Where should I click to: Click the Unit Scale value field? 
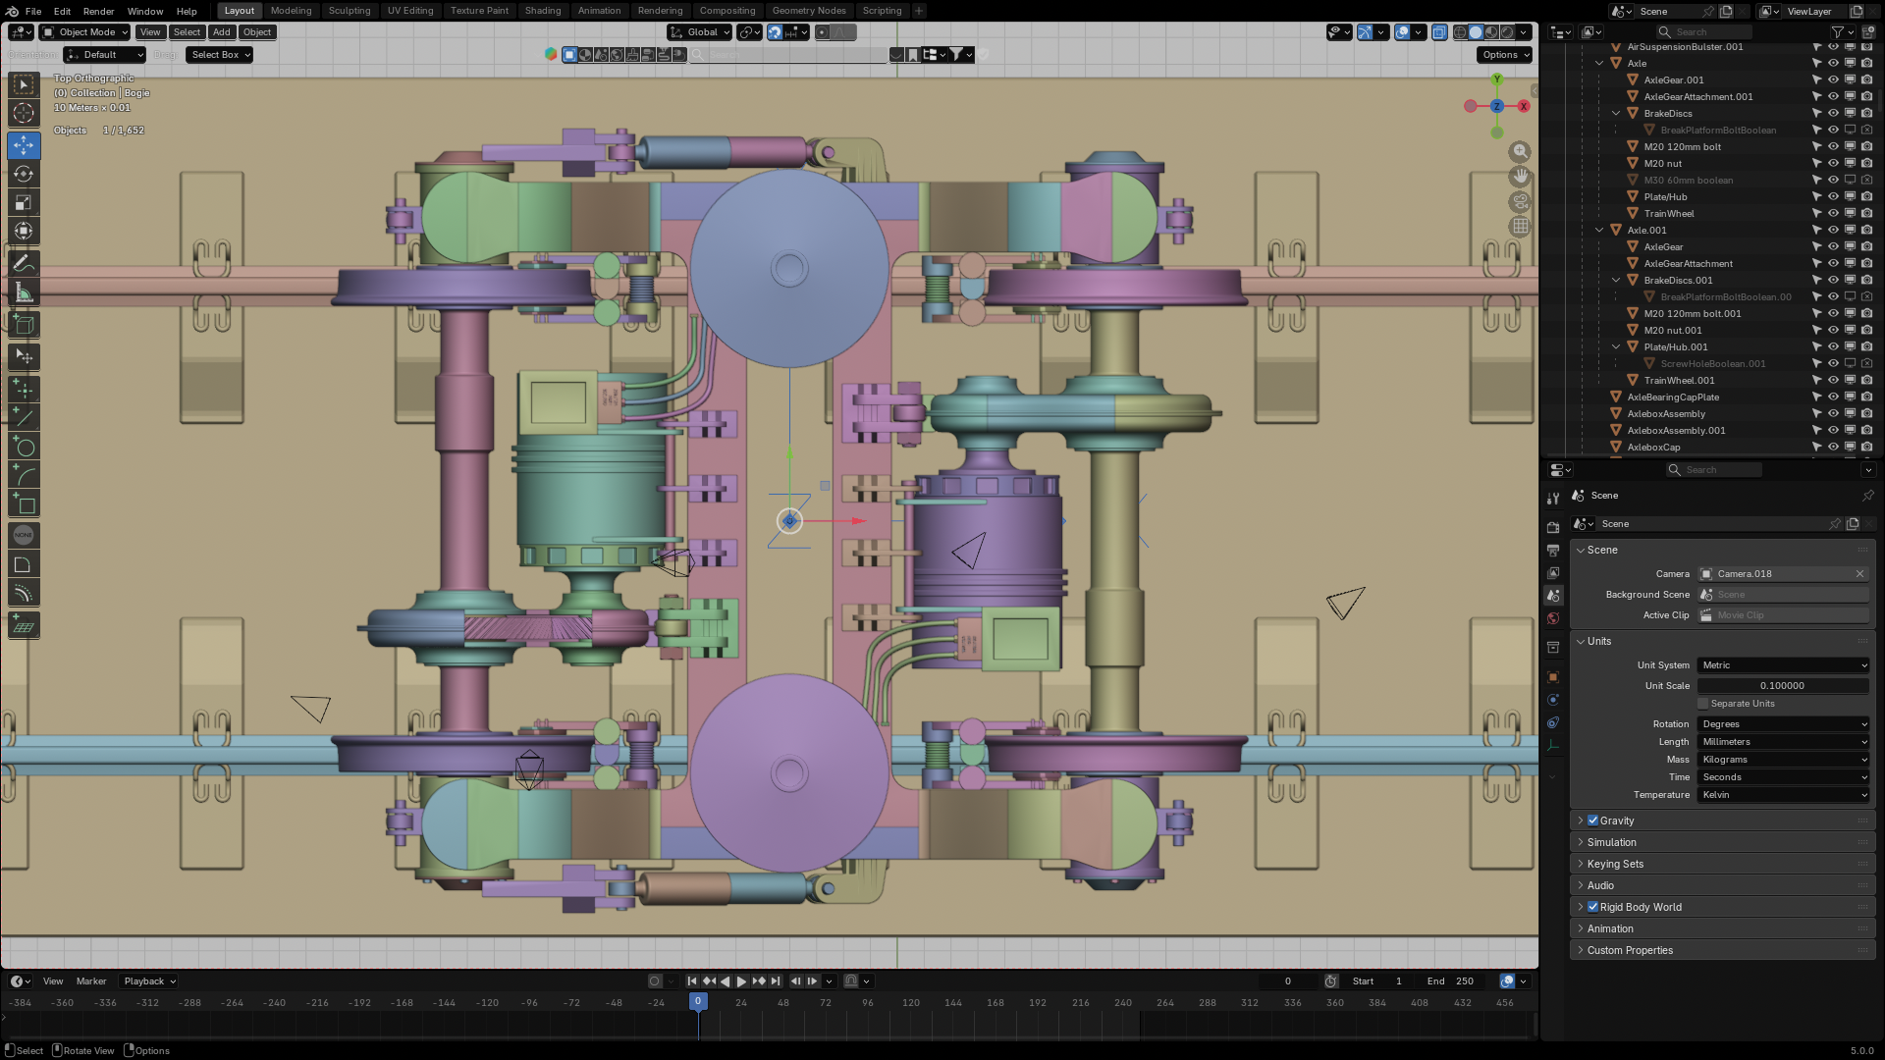(1783, 686)
